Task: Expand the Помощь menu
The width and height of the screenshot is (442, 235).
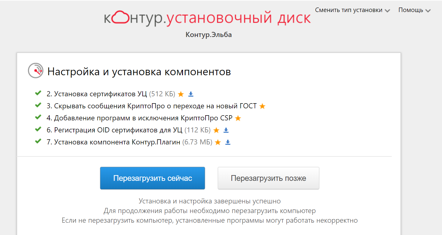Action: pos(414,10)
